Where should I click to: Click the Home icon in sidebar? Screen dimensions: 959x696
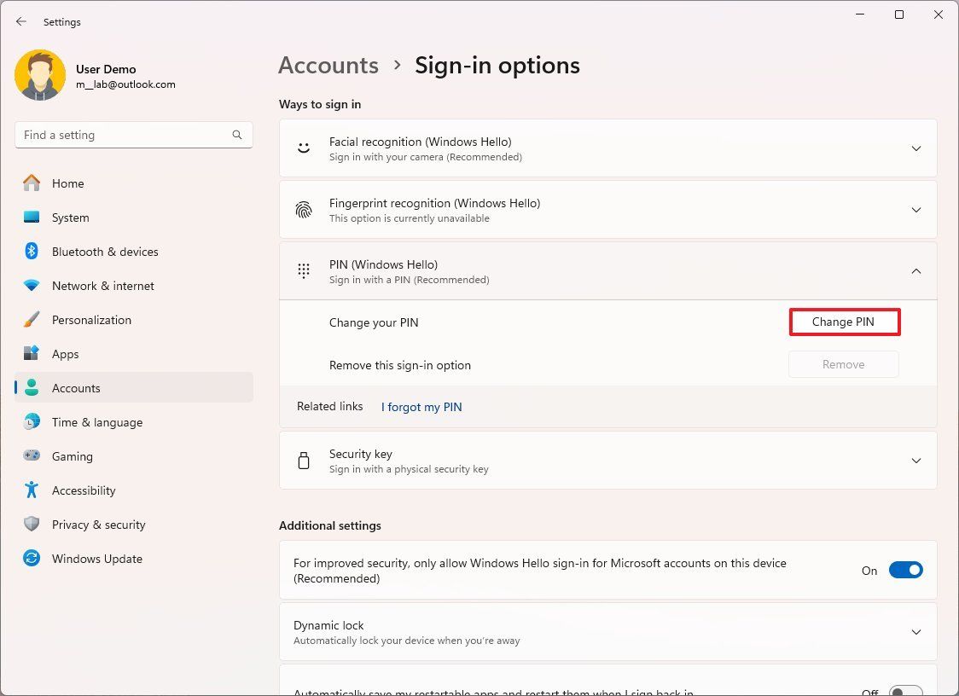(32, 183)
